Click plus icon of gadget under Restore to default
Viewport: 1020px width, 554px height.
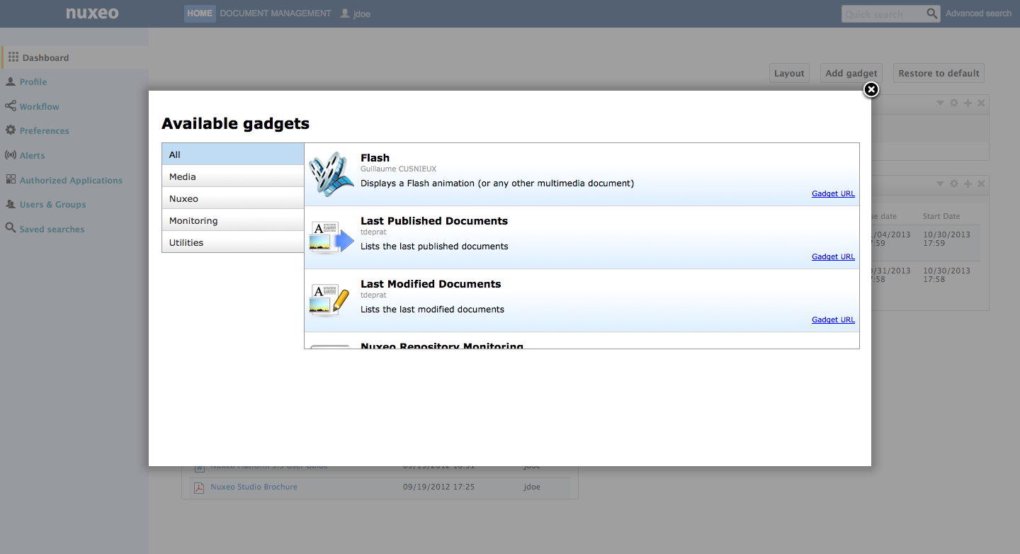(968, 103)
